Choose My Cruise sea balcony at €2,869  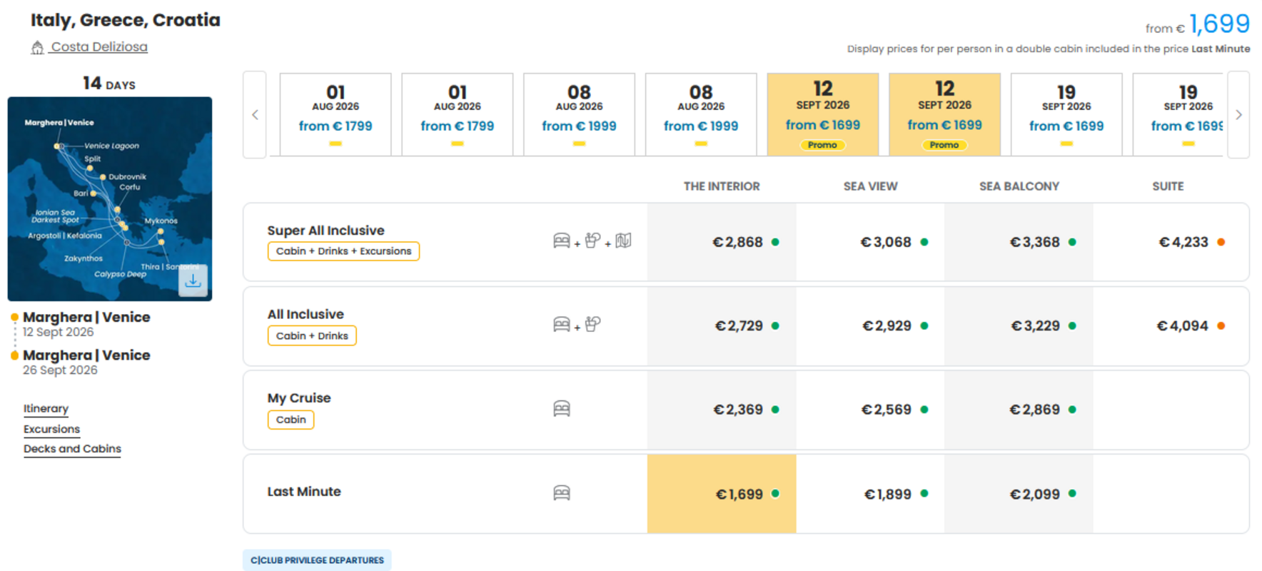pyautogui.click(x=1019, y=410)
